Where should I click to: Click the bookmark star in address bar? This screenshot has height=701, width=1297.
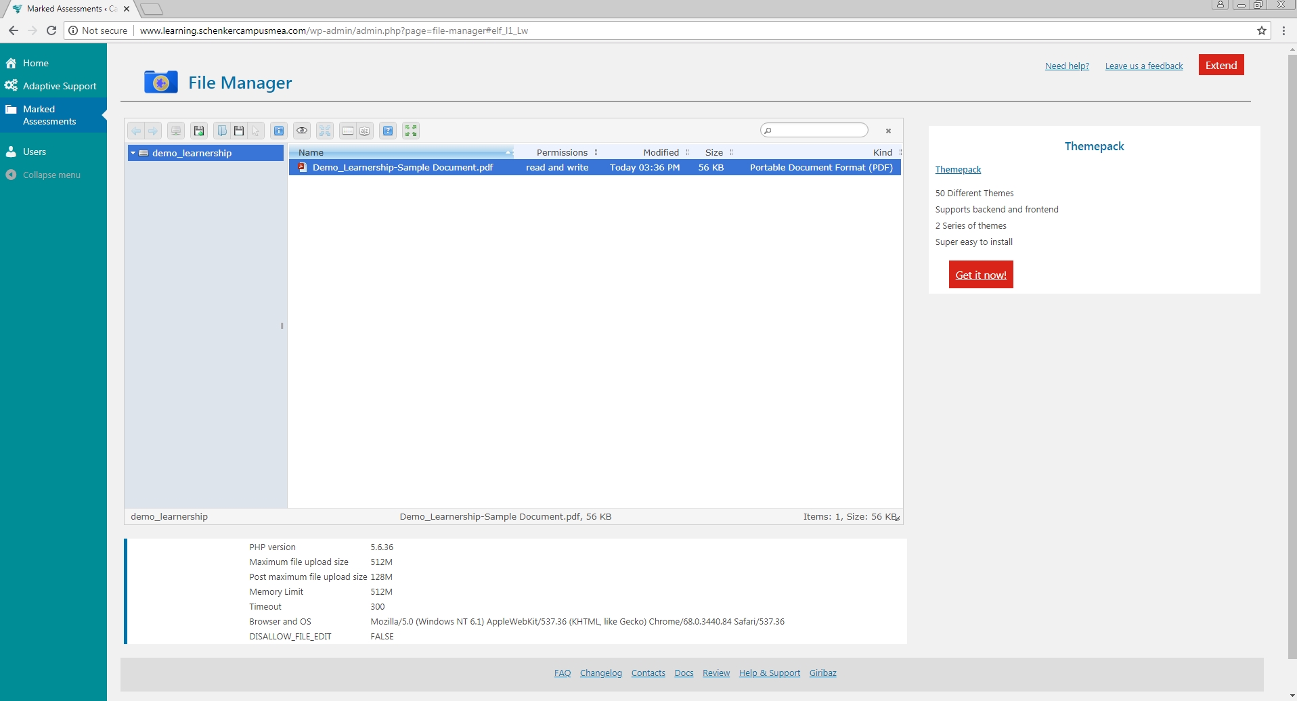1262,30
